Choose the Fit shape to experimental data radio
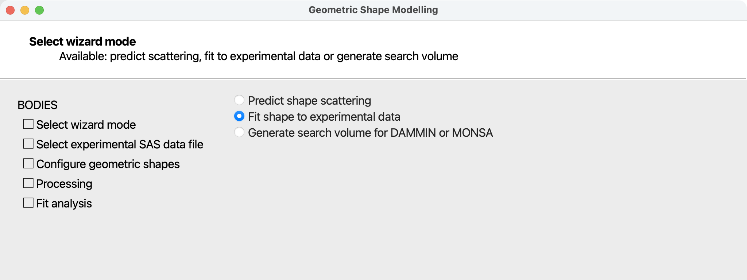The width and height of the screenshot is (747, 280). [x=239, y=116]
